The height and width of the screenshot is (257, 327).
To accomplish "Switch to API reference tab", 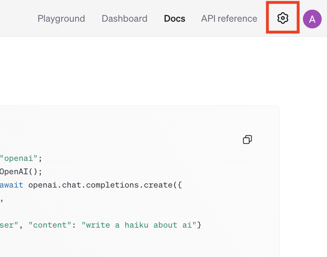I will 229,19.
